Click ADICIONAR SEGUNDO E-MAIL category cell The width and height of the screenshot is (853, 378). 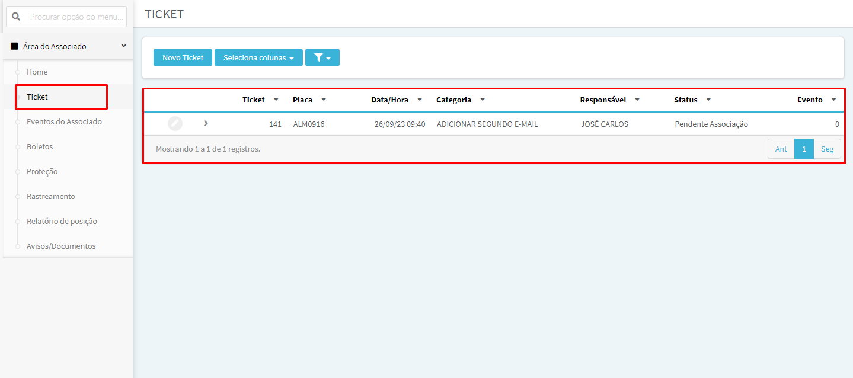[x=487, y=124]
